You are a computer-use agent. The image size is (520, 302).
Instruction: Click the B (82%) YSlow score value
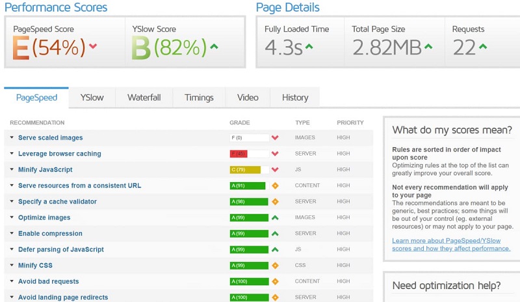pos(169,47)
